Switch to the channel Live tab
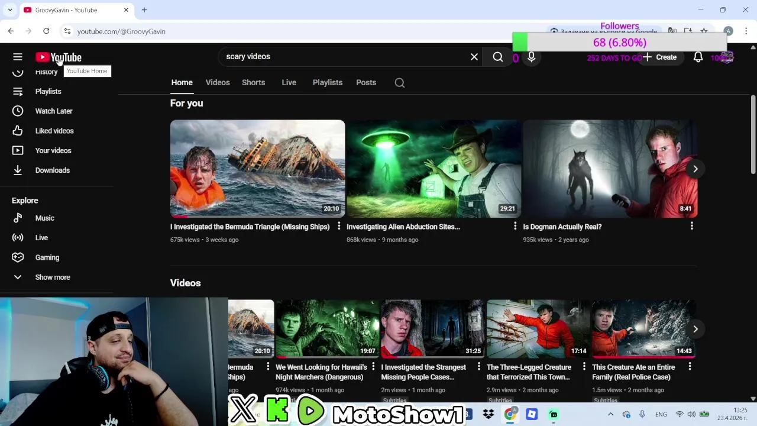This screenshot has height=426, width=757. pos(289,82)
